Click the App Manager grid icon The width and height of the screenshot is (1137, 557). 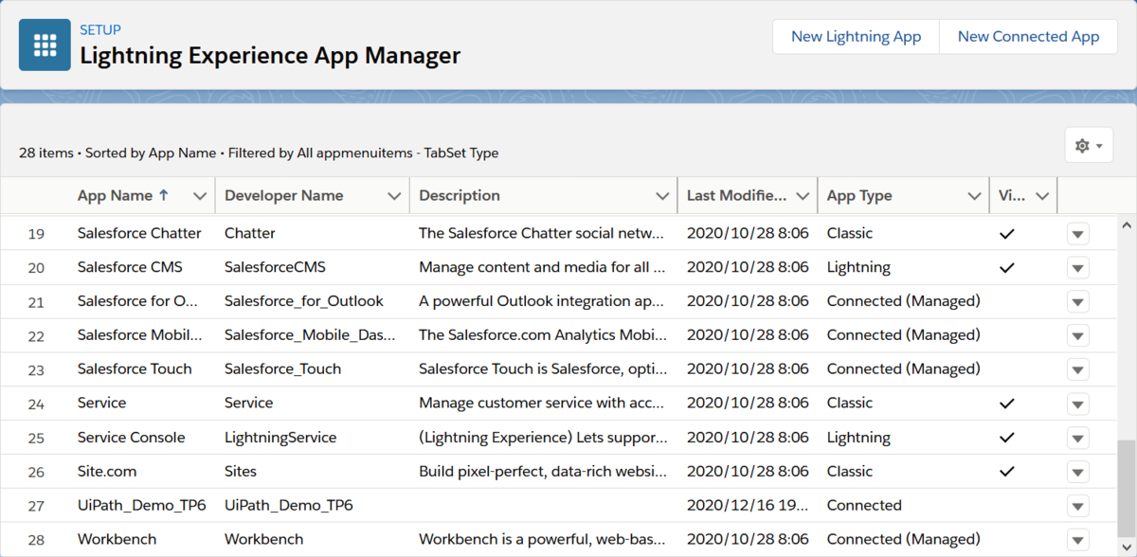[45, 45]
